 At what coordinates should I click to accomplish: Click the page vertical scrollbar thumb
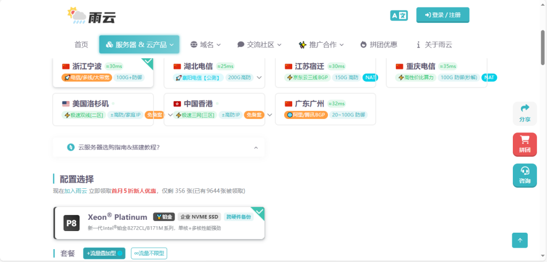[x=543, y=47]
